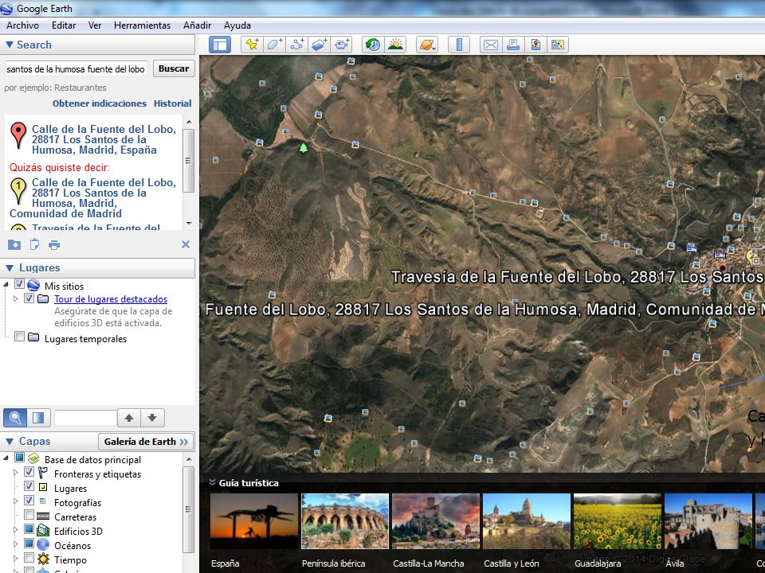Open the Ver menu
Image resolution: width=765 pixels, height=573 pixels.
pos(95,25)
